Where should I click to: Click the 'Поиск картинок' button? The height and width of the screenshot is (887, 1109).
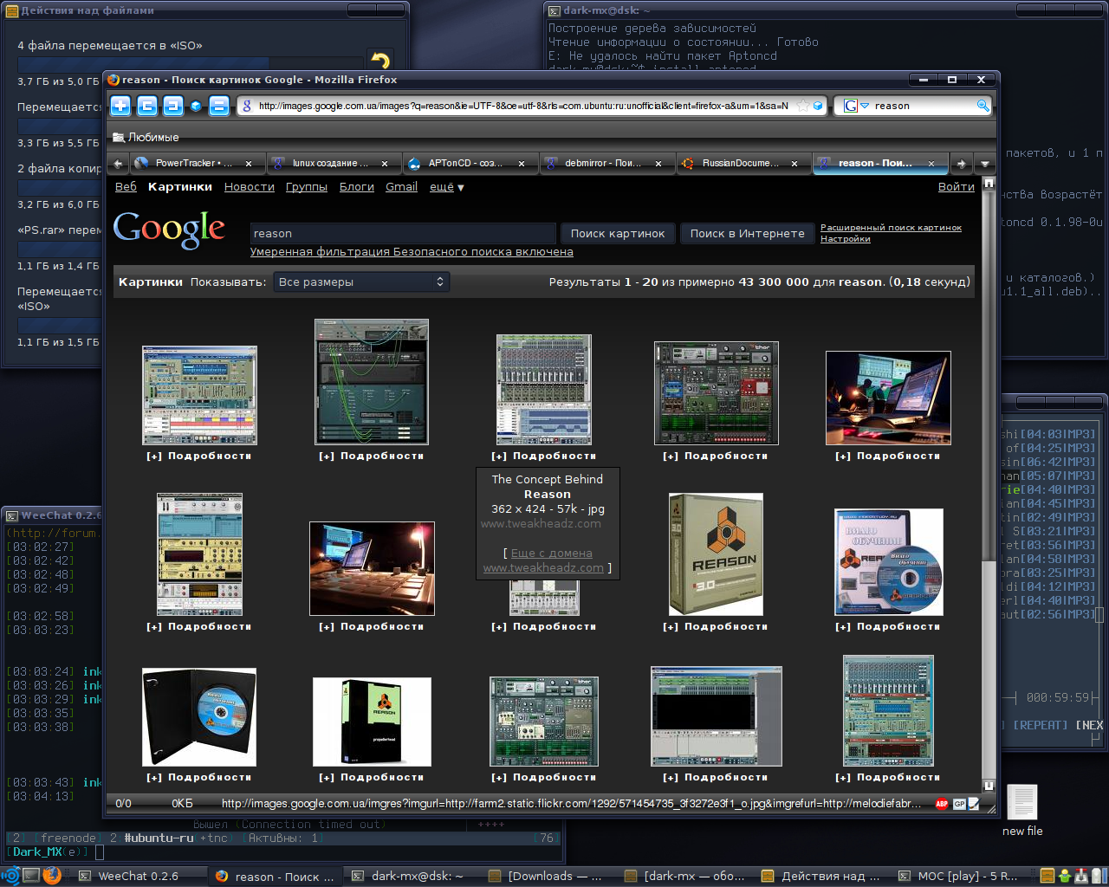[618, 233]
